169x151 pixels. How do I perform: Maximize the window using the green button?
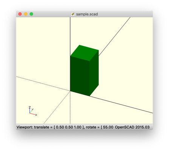coord(31,14)
